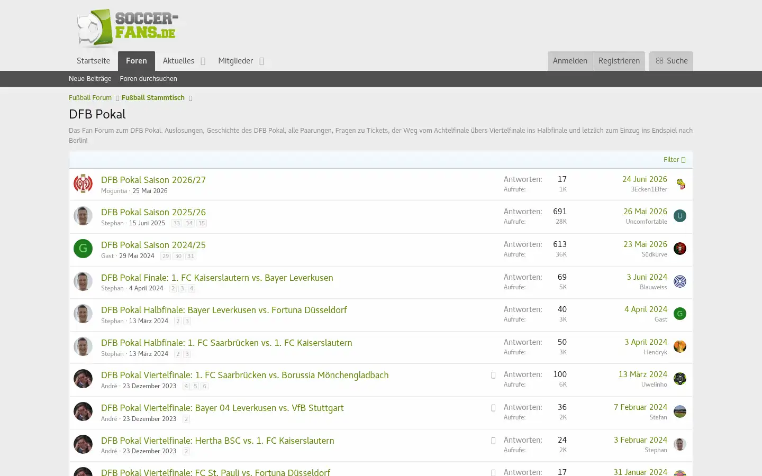Open the Kaiserslautern vs. Bayer Leverkusen Finale thread
The image size is (762, 476).
[x=217, y=278]
